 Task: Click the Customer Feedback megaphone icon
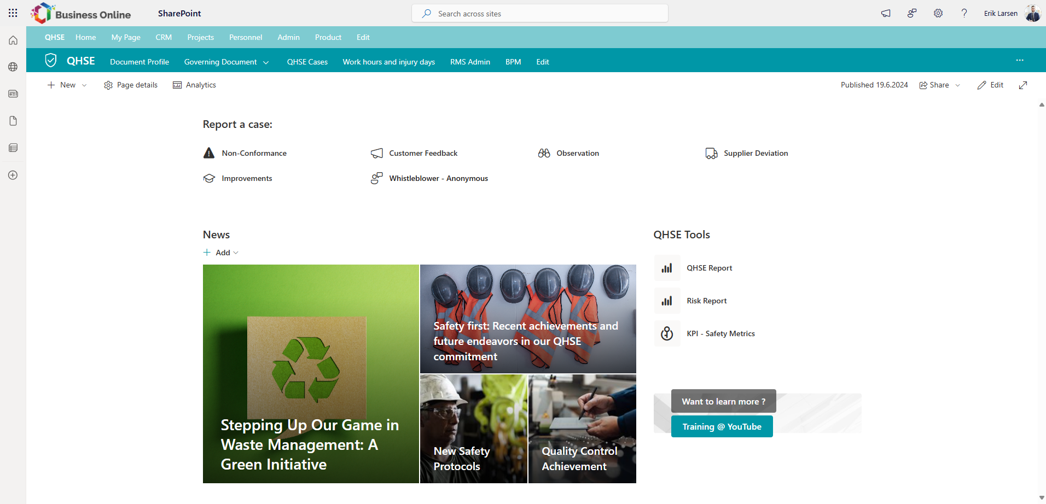pyautogui.click(x=376, y=153)
